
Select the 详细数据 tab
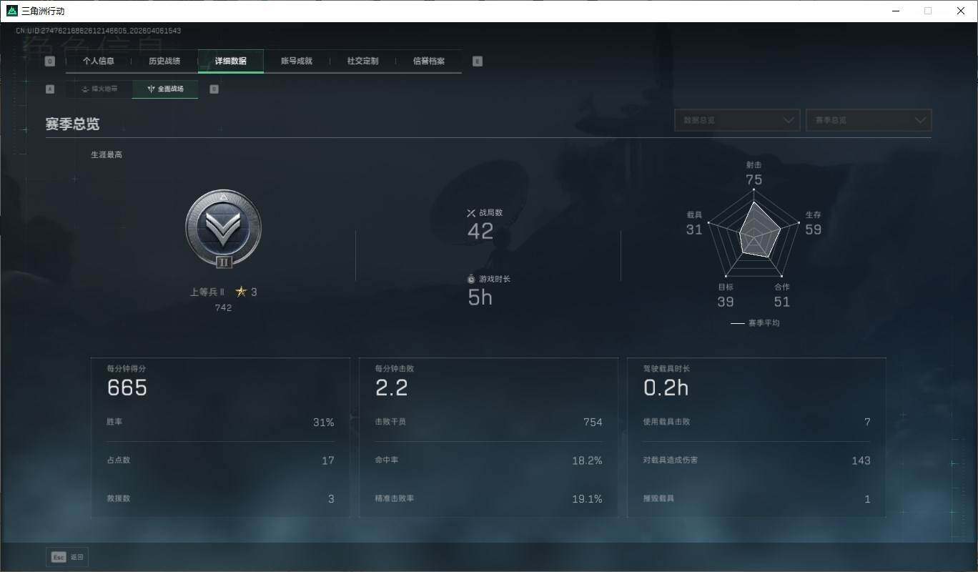pos(231,61)
